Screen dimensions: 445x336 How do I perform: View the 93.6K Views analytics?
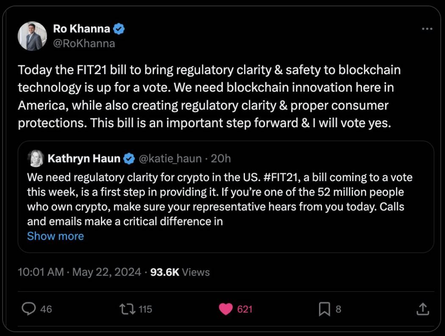tap(180, 272)
